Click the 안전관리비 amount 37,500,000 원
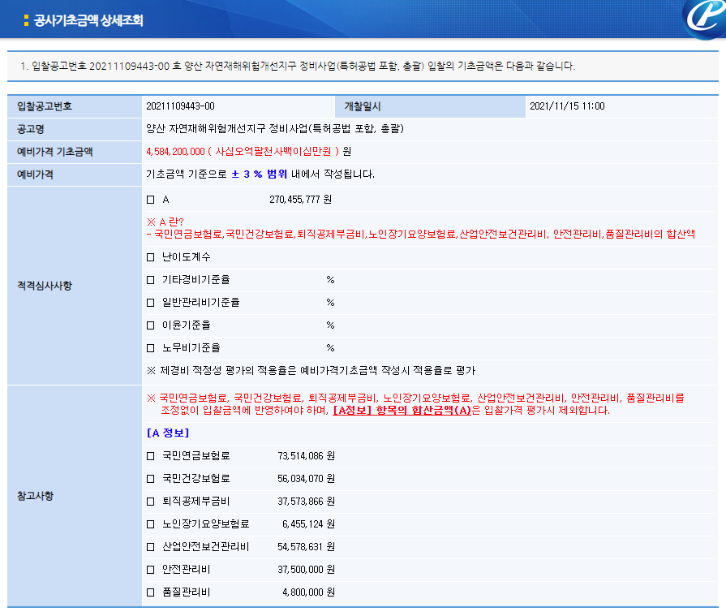This screenshot has width=726, height=616. tap(306, 570)
